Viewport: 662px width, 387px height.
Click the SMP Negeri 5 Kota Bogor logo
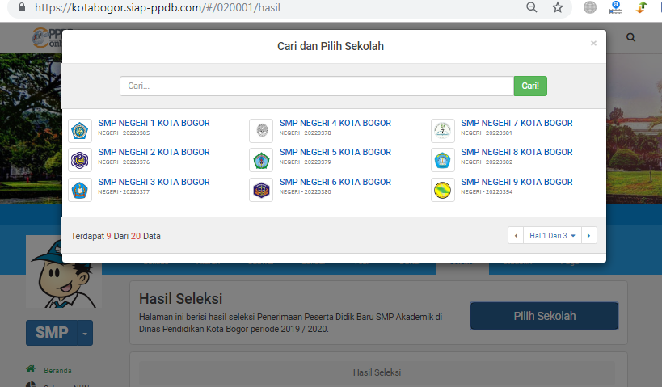pyautogui.click(x=261, y=160)
